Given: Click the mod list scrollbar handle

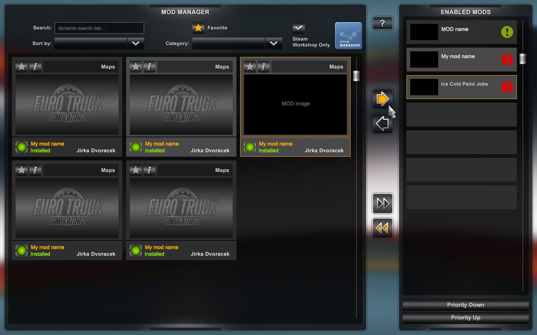Looking at the screenshot, I should [x=357, y=76].
